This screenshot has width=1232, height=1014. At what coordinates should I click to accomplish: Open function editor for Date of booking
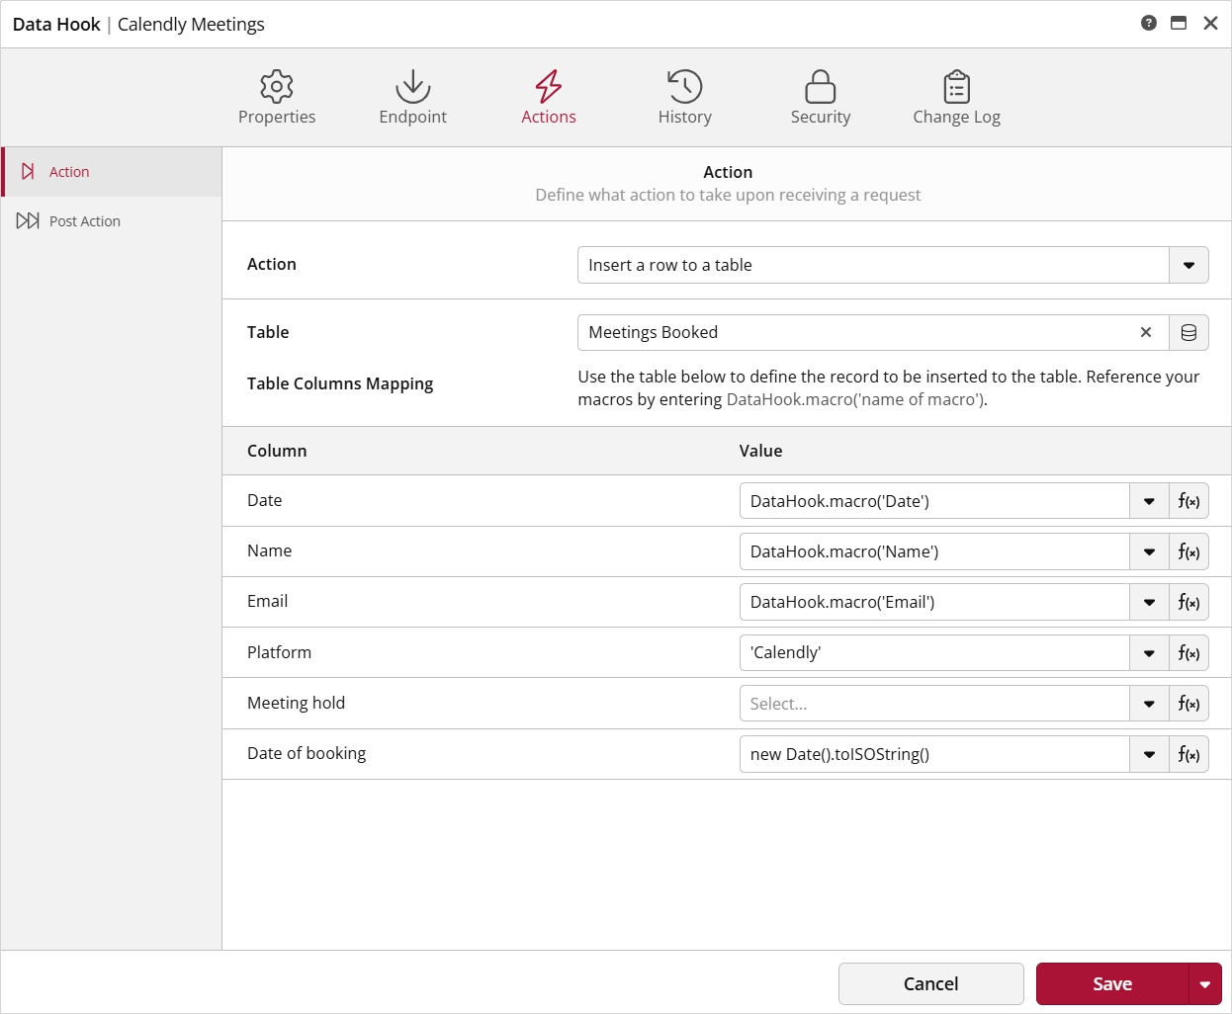tap(1188, 754)
